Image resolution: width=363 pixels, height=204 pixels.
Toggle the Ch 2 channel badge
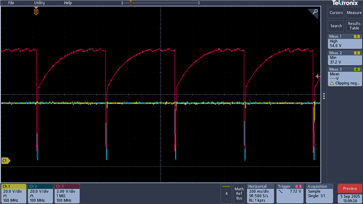(40, 193)
